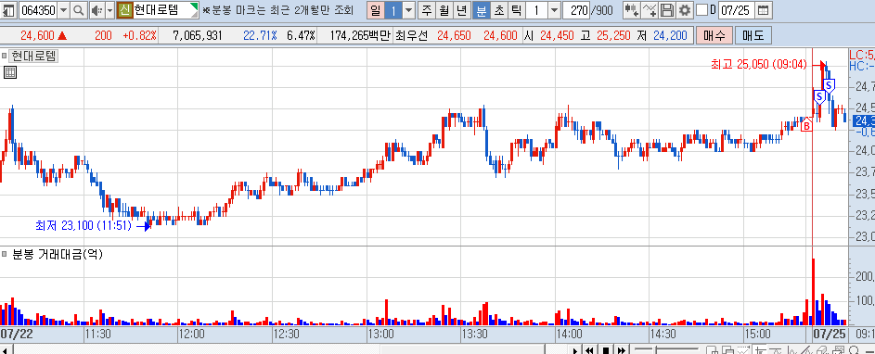Expand the daily period number dropdown
This screenshot has height=354, width=875.
coord(408,10)
